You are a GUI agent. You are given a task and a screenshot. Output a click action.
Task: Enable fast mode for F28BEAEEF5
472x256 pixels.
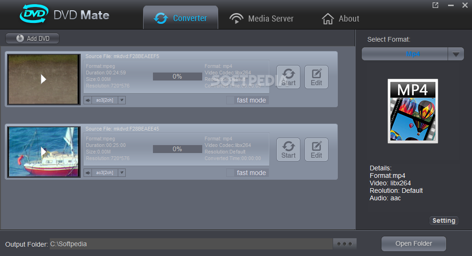click(230, 100)
